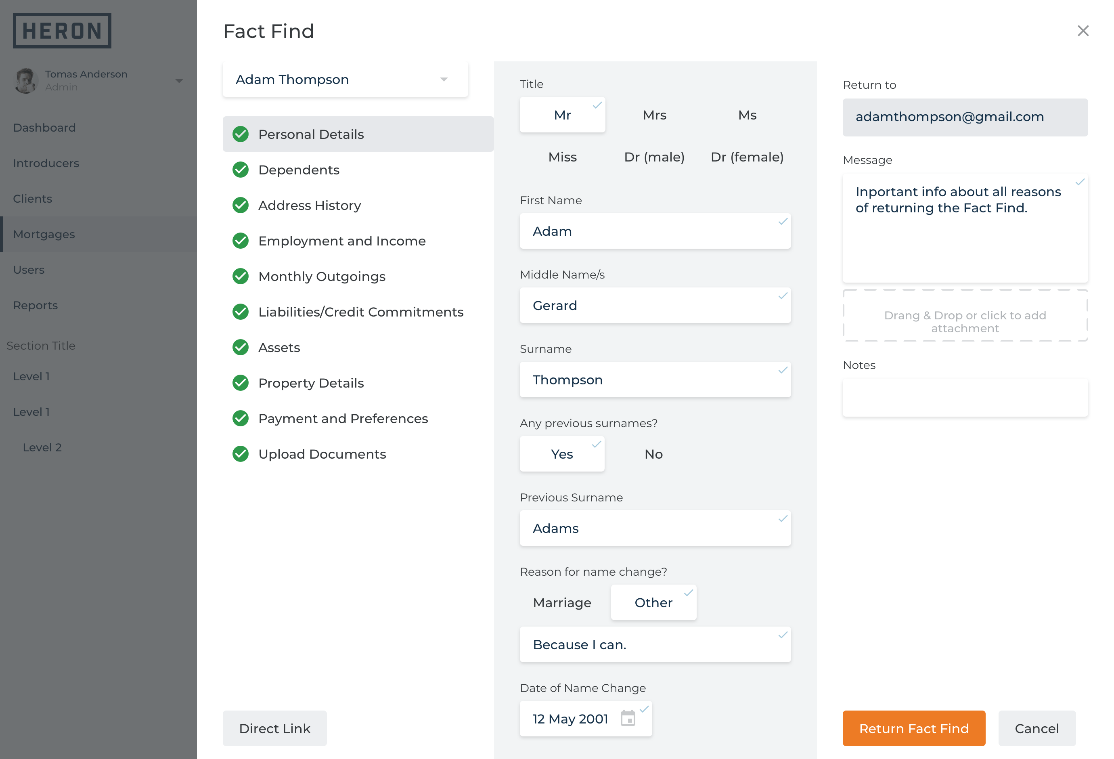1114x759 pixels.
Task: Click the green check icon beside Address History
Action: coord(241,205)
